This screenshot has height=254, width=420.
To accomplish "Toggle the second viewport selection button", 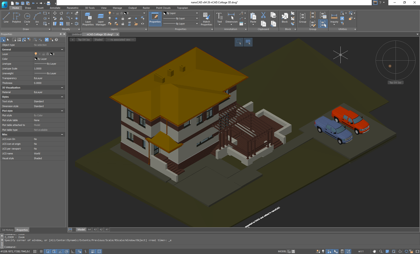I will coord(248,42).
